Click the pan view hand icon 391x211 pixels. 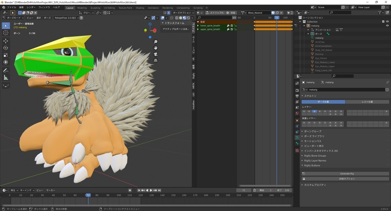coord(156,48)
